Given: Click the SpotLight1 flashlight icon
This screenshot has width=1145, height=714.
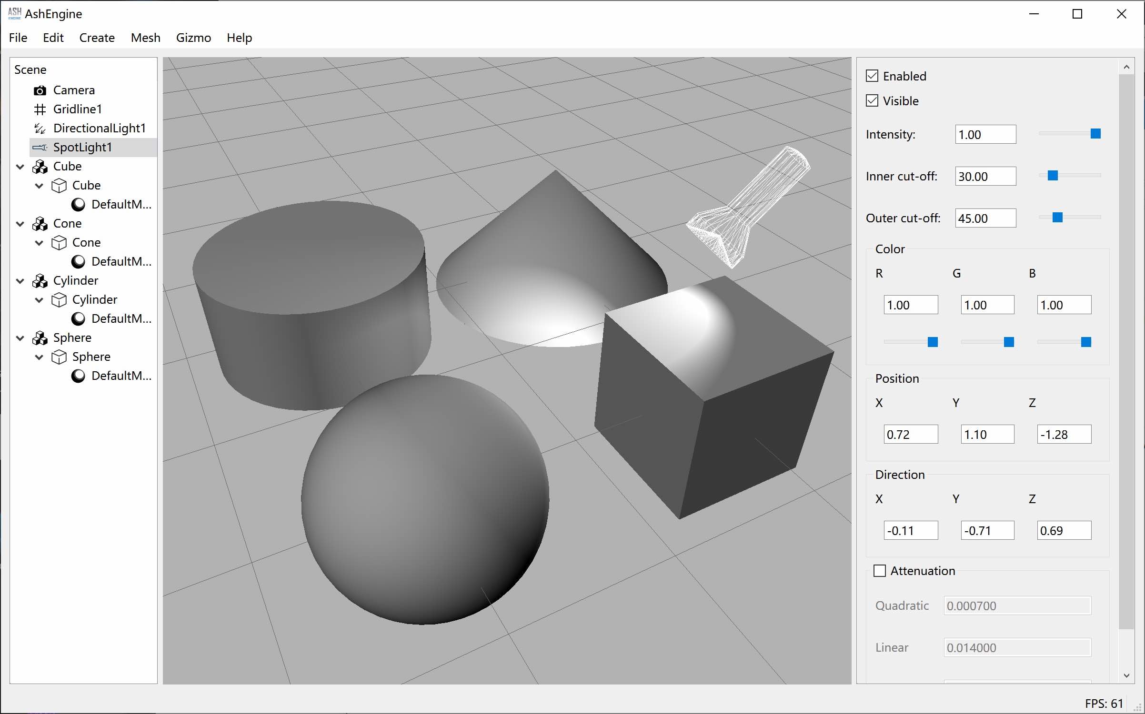Looking at the screenshot, I should pyautogui.click(x=40, y=148).
